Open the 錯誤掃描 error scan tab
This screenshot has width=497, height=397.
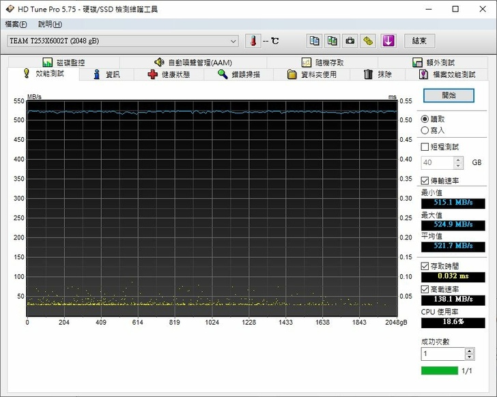click(x=239, y=74)
